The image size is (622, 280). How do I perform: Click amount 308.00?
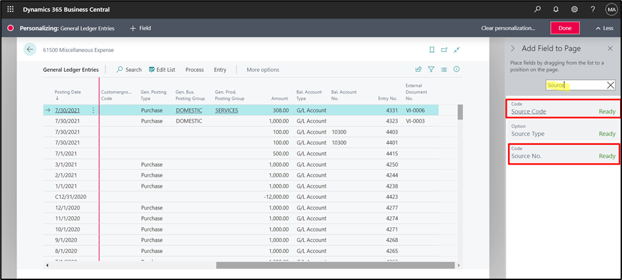coord(281,110)
